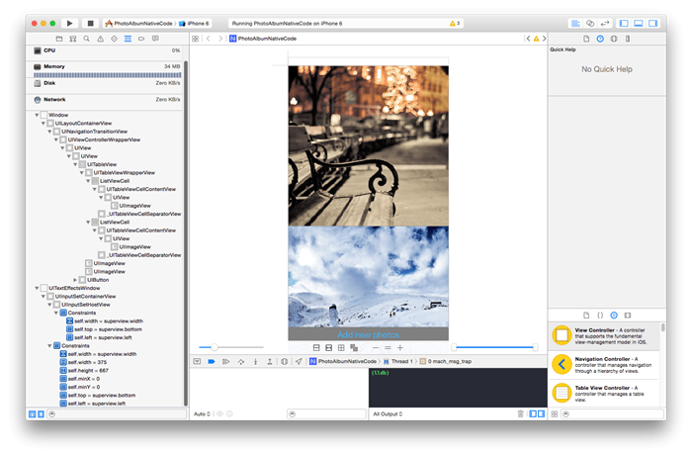This screenshot has width=692, height=457.
Task: Switch to the Assistant editor
Action: [x=590, y=22]
